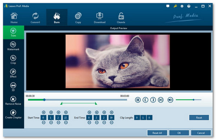Increase Start Time value showing 22
The height and width of the screenshot is (140, 216).
tap(66, 112)
